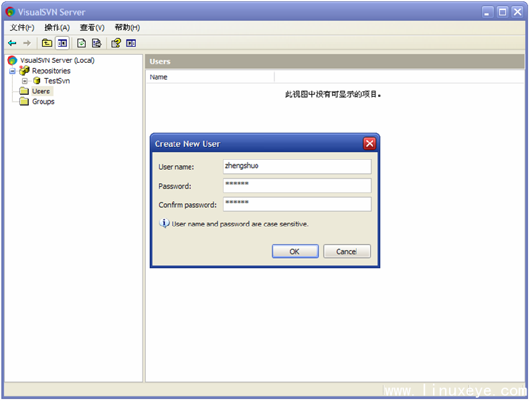Click the User name input field
The image size is (530, 401).
click(297, 166)
